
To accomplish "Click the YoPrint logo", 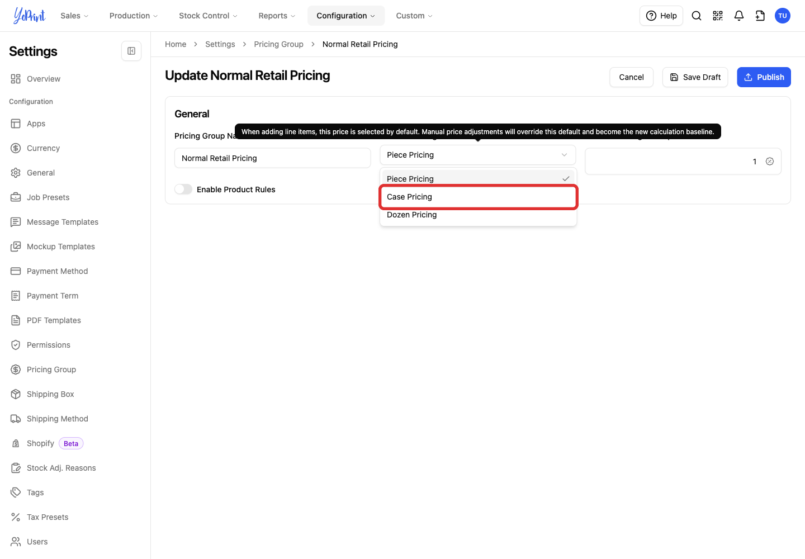I will (x=30, y=16).
